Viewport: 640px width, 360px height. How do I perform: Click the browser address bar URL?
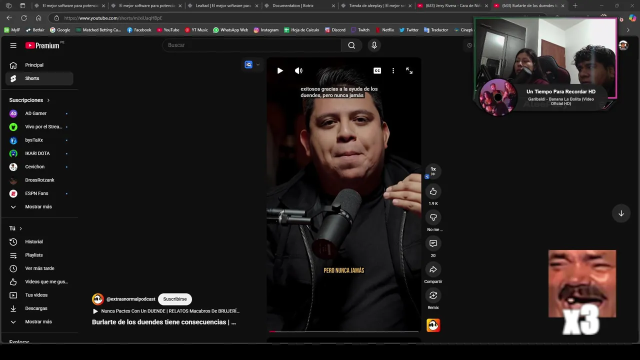[x=113, y=18]
